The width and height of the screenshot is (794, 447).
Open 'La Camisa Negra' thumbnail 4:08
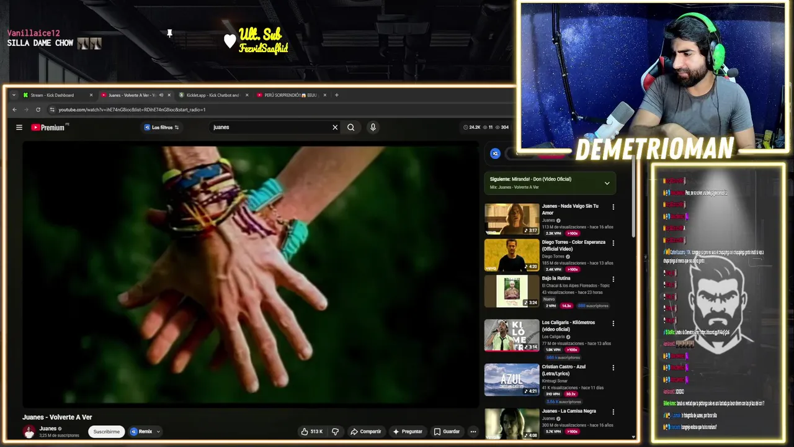pos(512,423)
